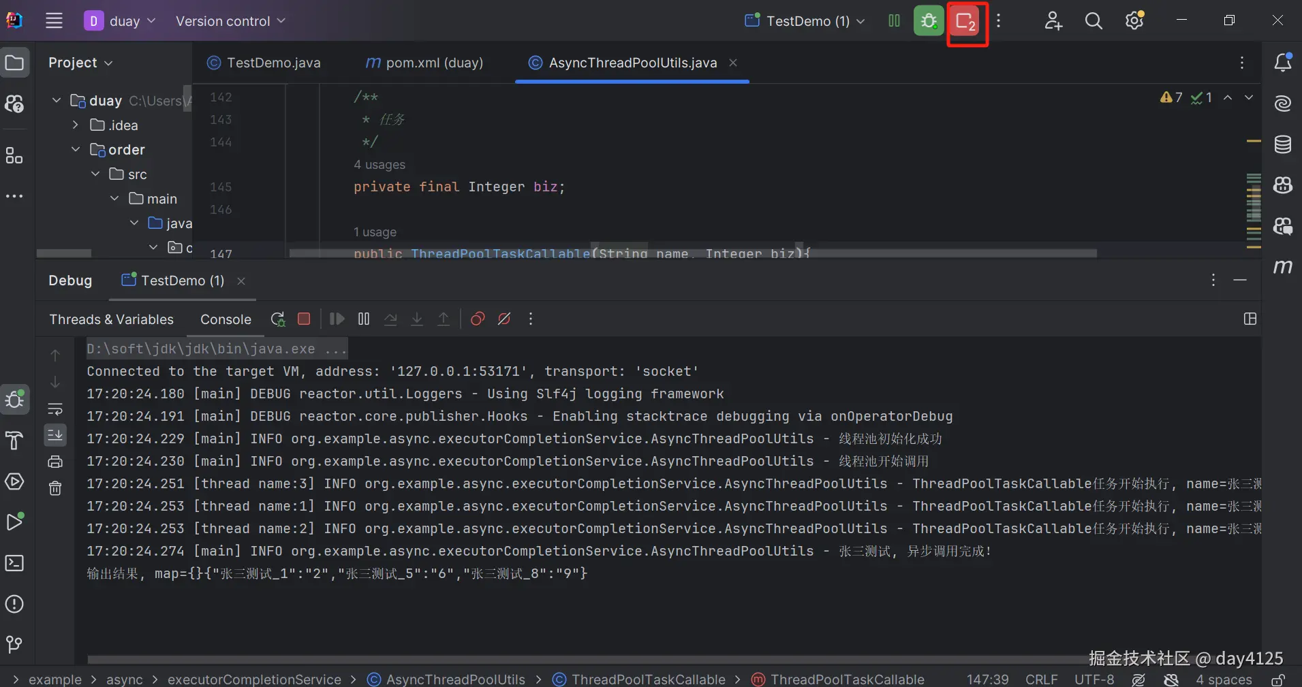Change UTF-8 file encoding
Image resolution: width=1302 pixels, height=687 pixels.
point(1095,680)
